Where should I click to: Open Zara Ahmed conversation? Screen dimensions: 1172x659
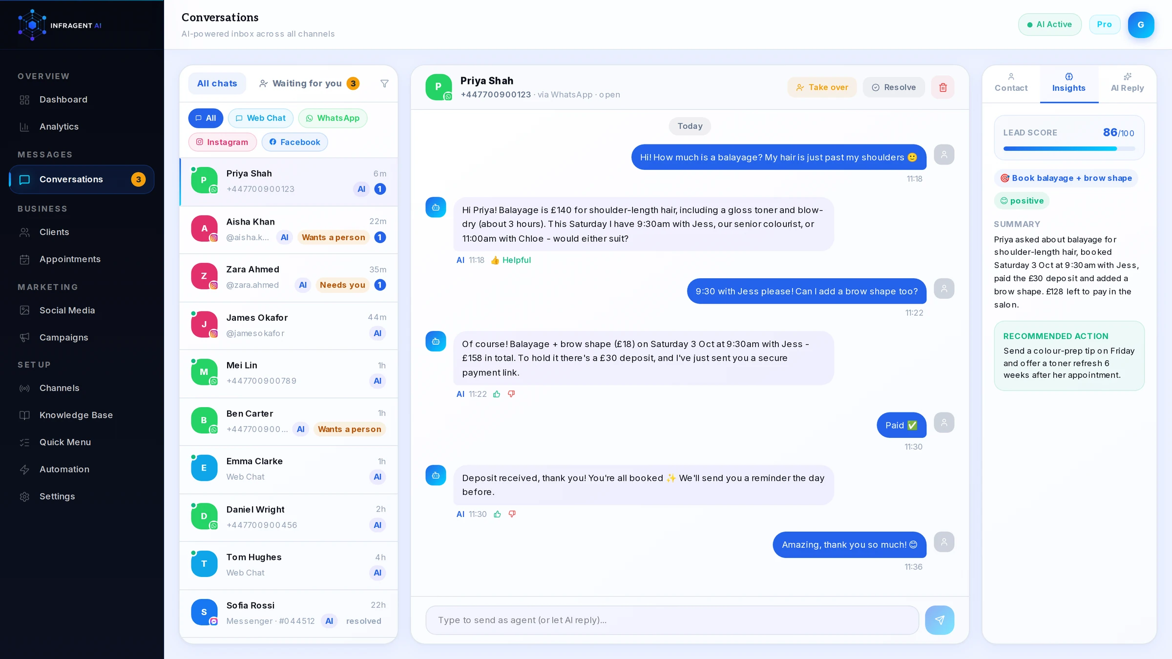pyautogui.click(x=289, y=277)
